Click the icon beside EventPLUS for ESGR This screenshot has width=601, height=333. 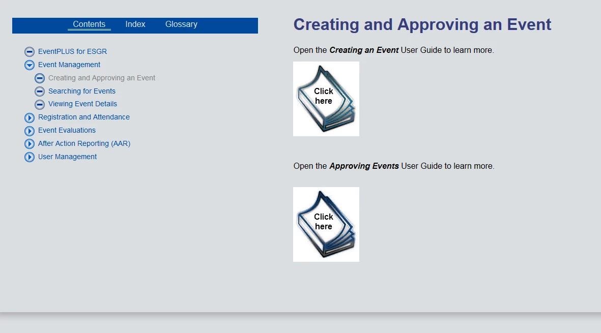coord(30,52)
